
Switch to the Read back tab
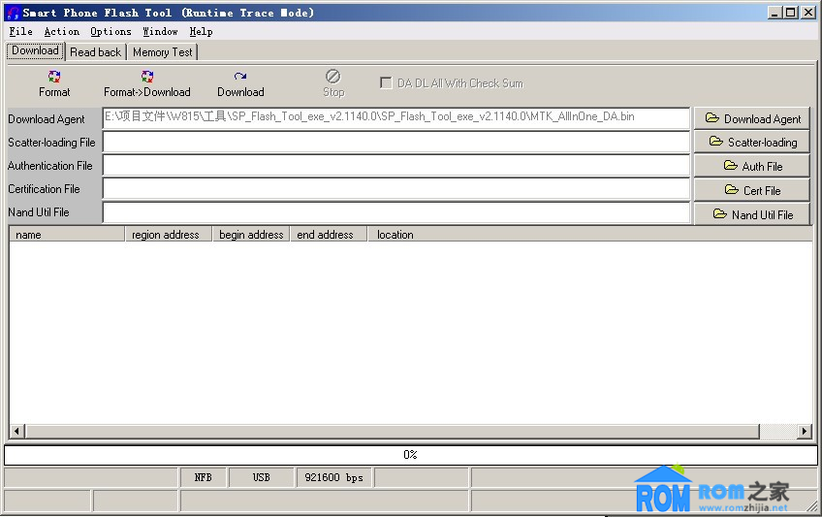95,52
